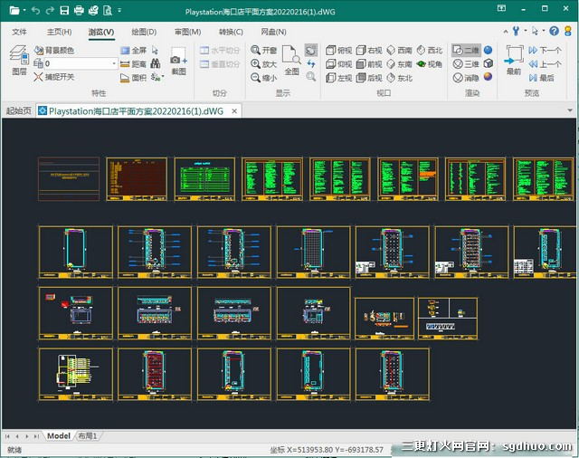
Task: Click the shaded cube render icon
Action: click(x=489, y=63)
